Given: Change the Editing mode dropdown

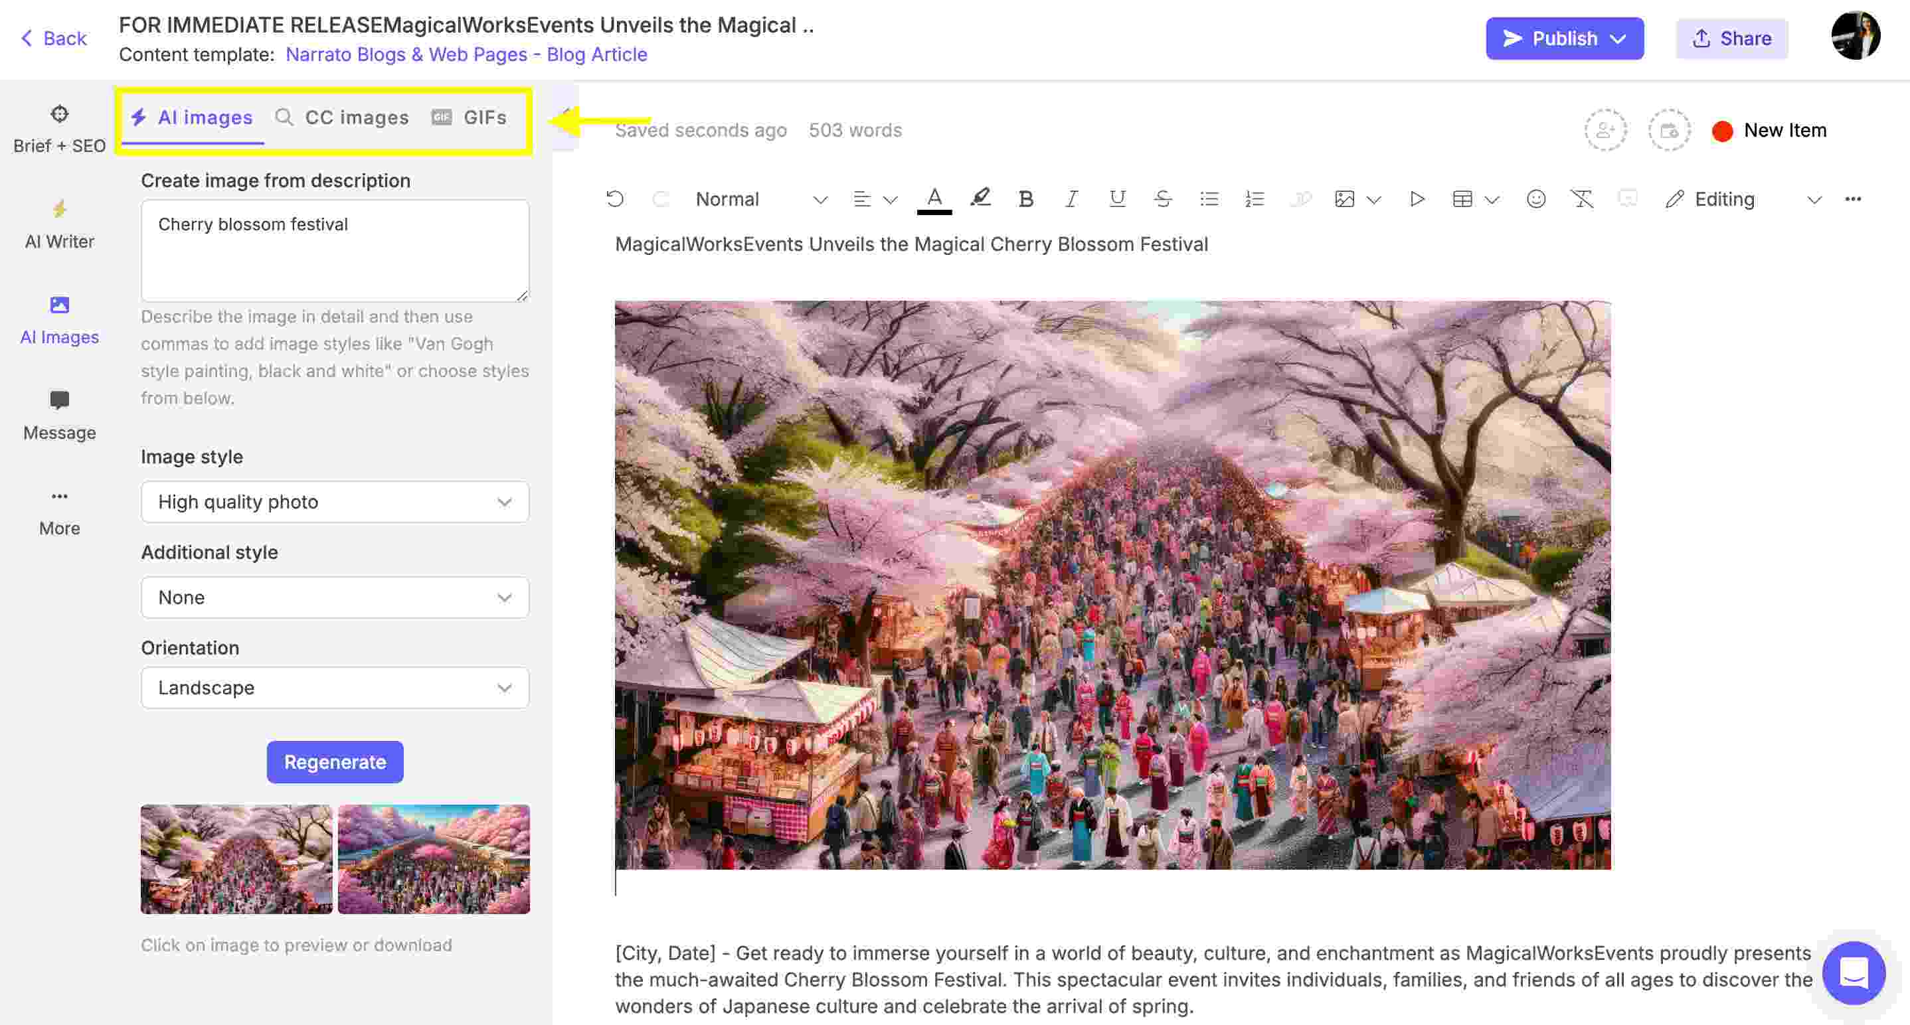Looking at the screenshot, I should tap(1743, 199).
